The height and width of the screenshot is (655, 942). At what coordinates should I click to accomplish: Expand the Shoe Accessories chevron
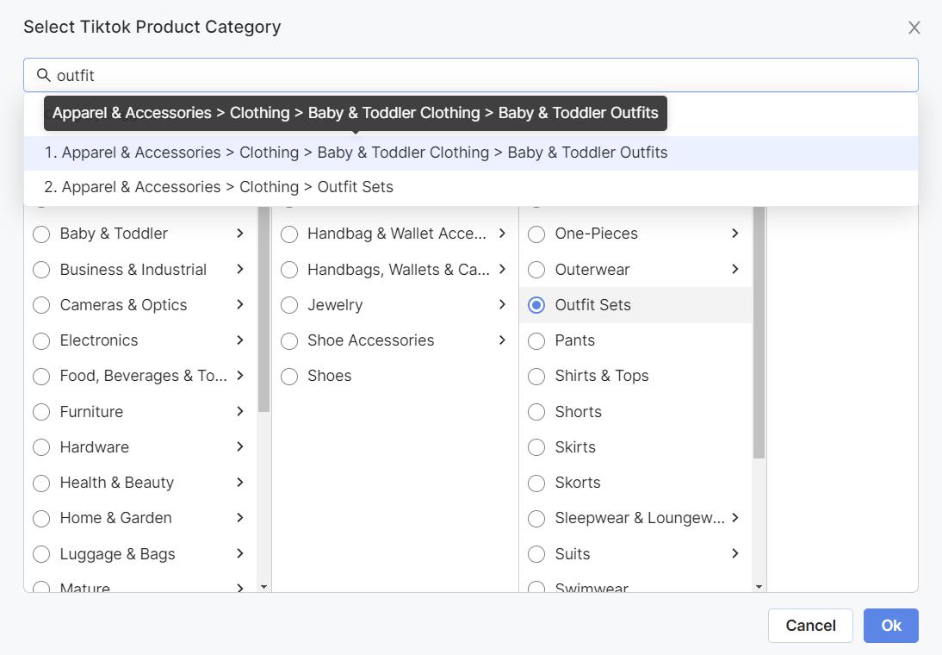point(502,340)
